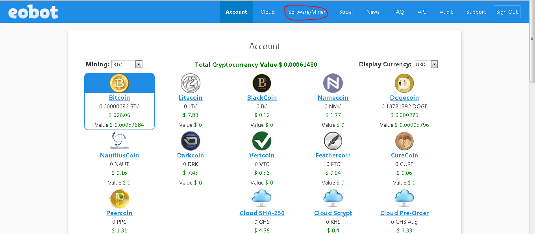Follow the Vertcoin text link

(x=262, y=155)
